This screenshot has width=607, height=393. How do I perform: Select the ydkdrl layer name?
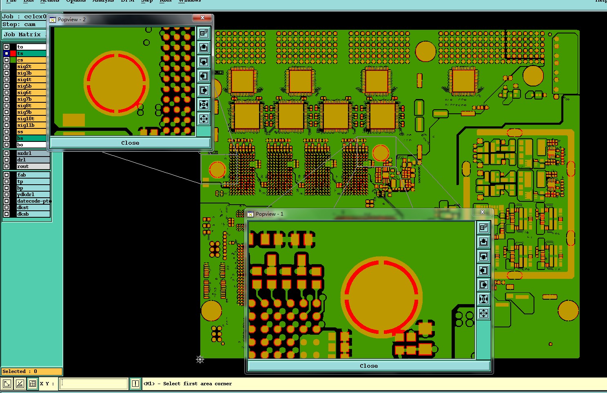[33, 194]
